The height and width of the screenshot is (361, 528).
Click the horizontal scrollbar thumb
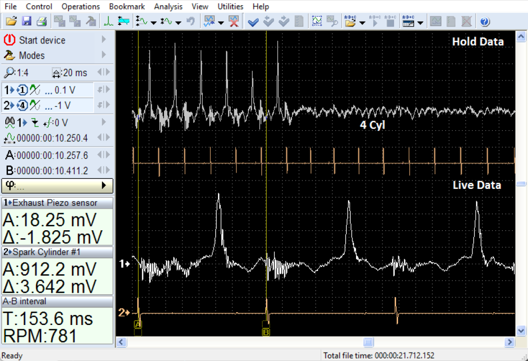(368, 342)
